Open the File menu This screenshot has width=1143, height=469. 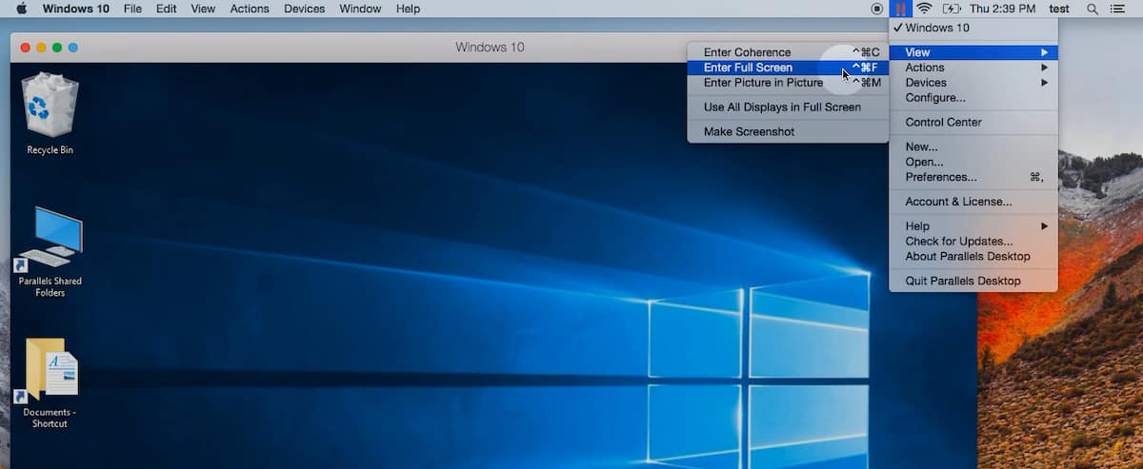[x=133, y=9]
